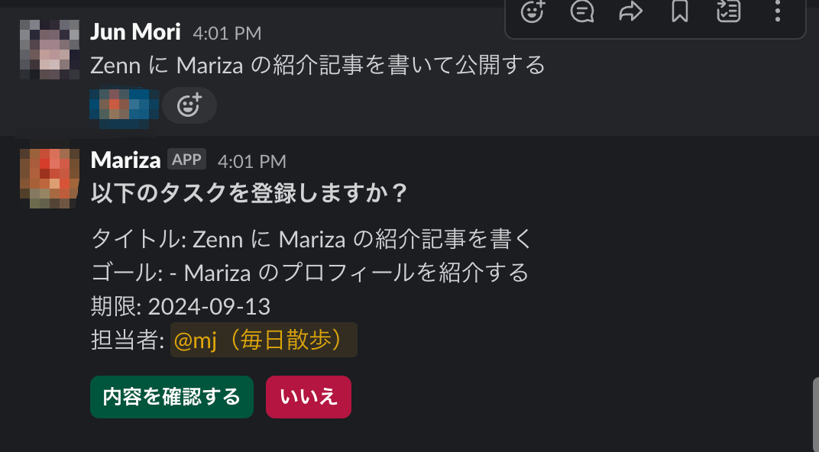Add a reaction from the message hover toolbar
Image resolution: width=819 pixels, height=452 pixels.
(x=533, y=11)
